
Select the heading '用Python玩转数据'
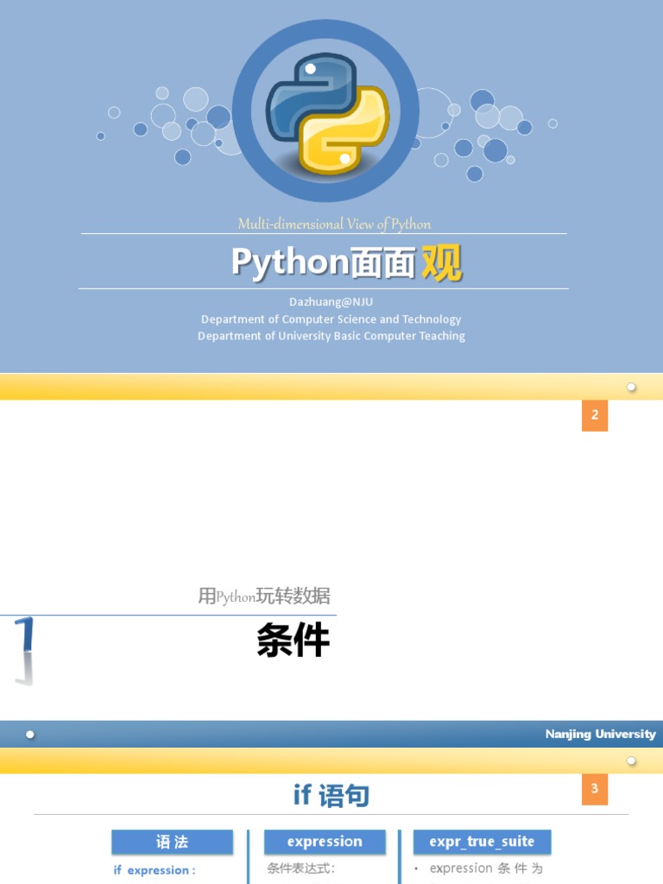pyautogui.click(x=264, y=596)
